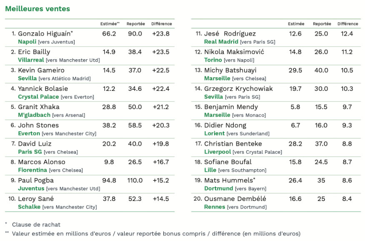Image resolution: width=365 pixels, height=241 pixels.
Task: Click "Estimée" header in left table
Action: 110,24
